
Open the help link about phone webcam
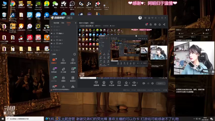pyautogui.click(x=61, y=90)
